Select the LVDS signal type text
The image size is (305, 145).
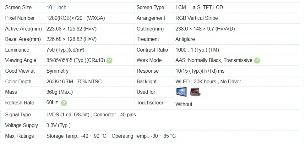coord(91,115)
